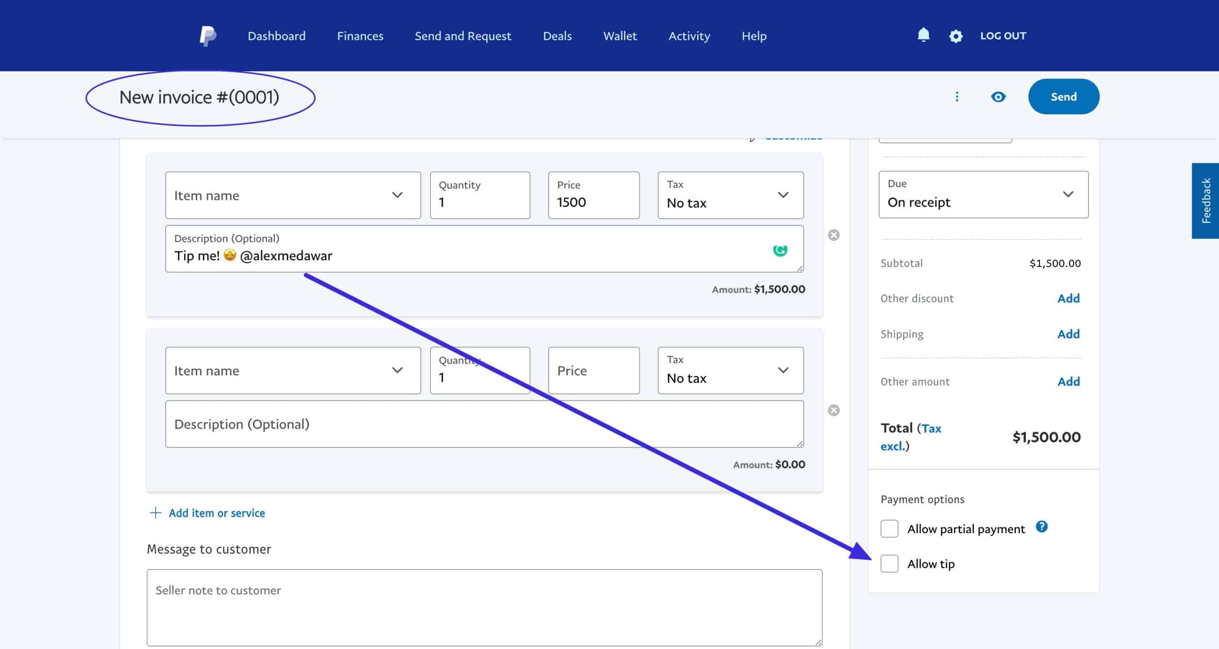Image resolution: width=1219 pixels, height=649 pixels.
Task: Click the PayPal logo icon
Action: (208, 36)
